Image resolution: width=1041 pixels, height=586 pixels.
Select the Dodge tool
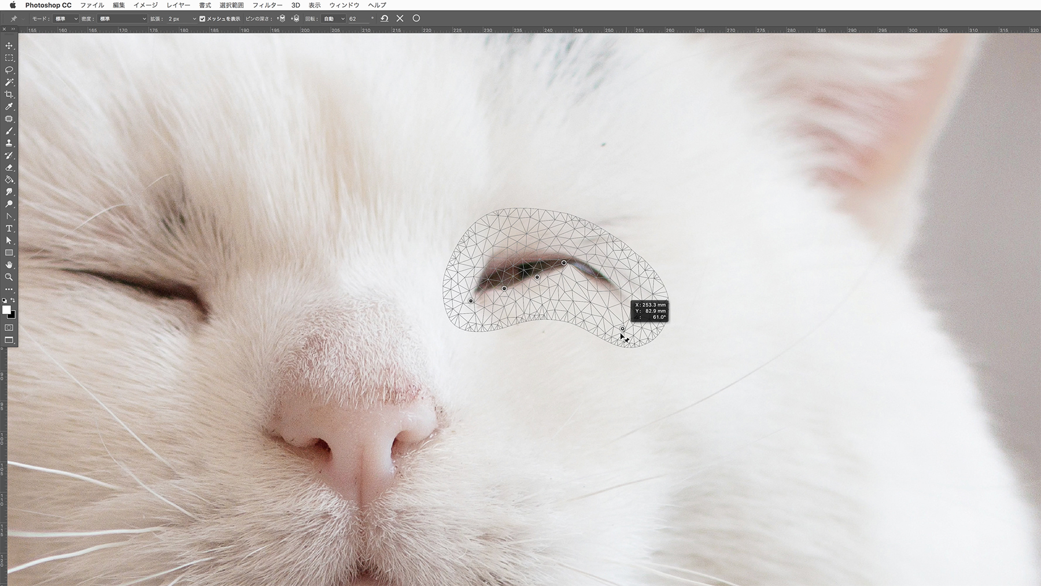(9, 204)
